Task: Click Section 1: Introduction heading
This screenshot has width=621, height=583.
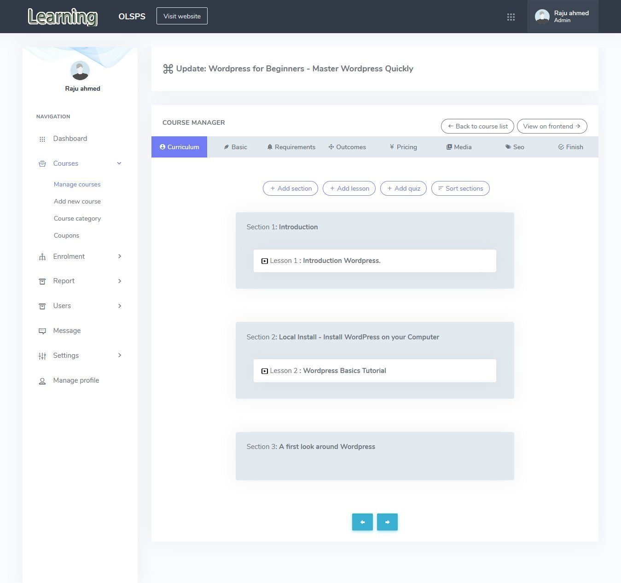Action: pyautogui.click(x=282, y=227)
